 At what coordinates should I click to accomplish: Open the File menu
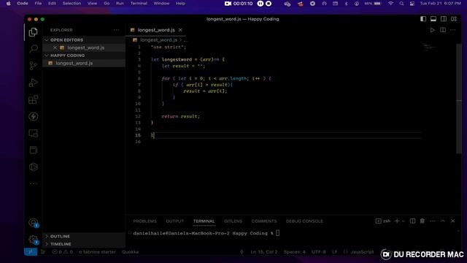pyautogui.click(x=38, y=4)
